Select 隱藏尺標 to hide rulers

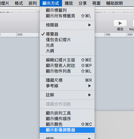[x=67, y=80]
